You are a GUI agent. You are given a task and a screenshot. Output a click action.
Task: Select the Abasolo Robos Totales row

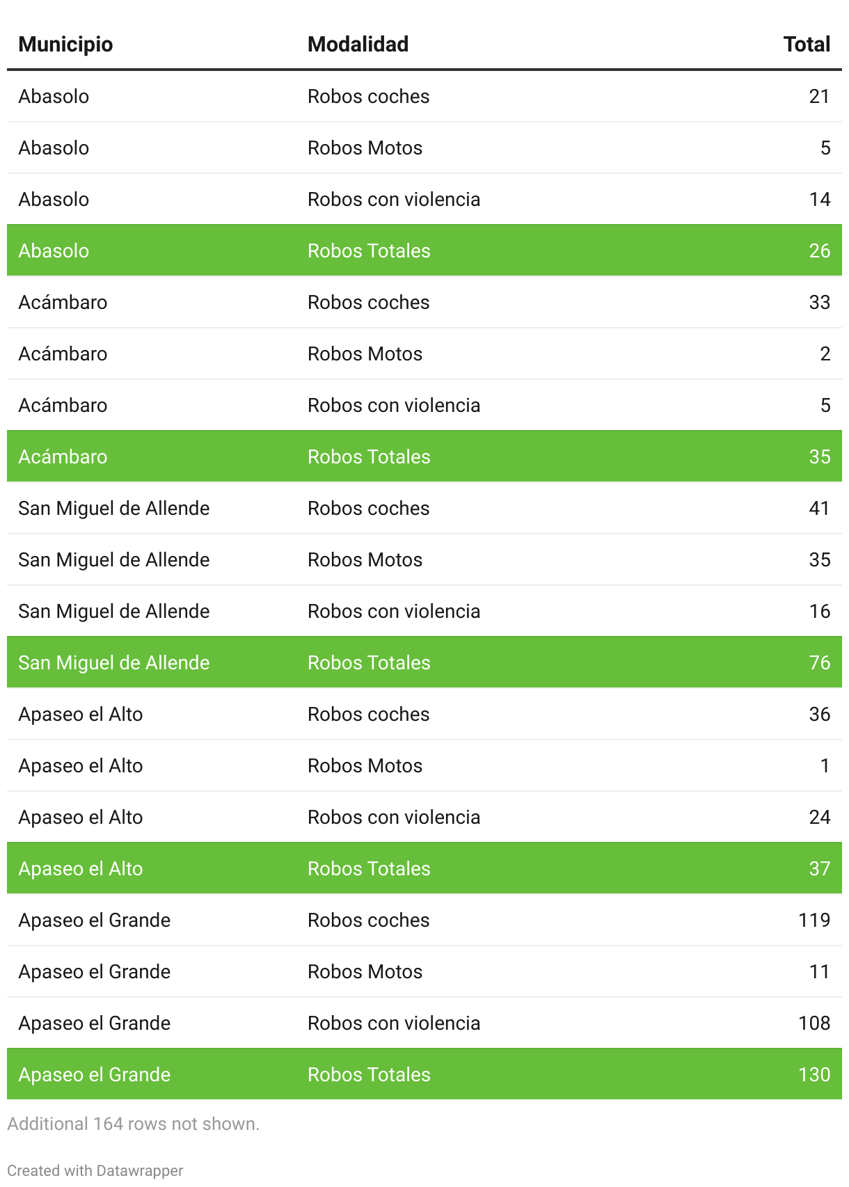pos(424,250)
